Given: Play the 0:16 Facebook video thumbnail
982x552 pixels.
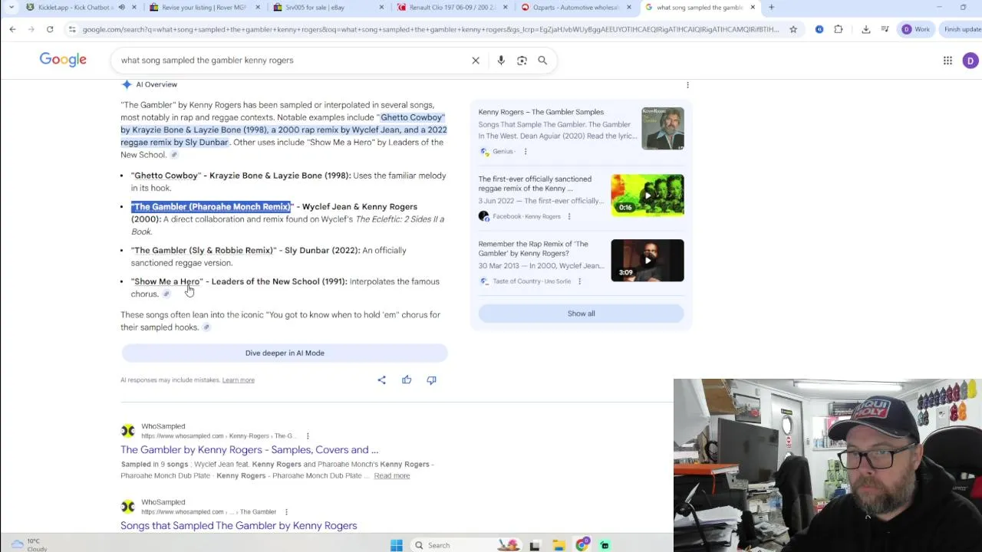Looking at the screenshot, I should (x=648, y=195).
